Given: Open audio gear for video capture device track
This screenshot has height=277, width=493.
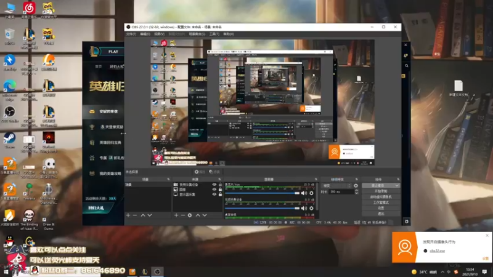Looking at the screenshot, I should pos(311,208).
